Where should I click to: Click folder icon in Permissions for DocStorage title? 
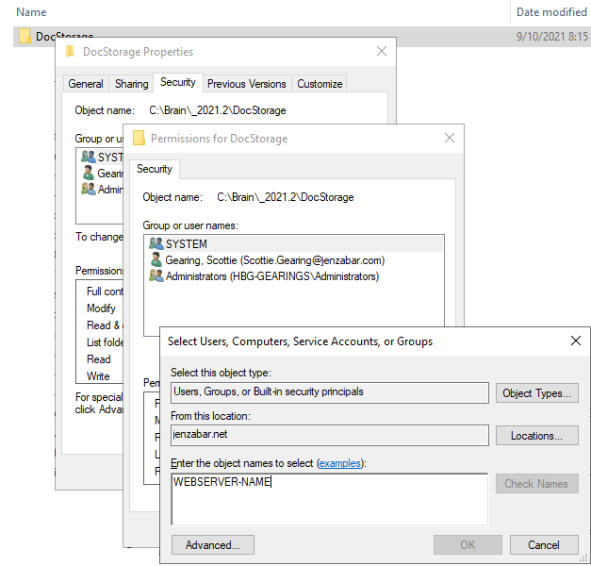139,138
